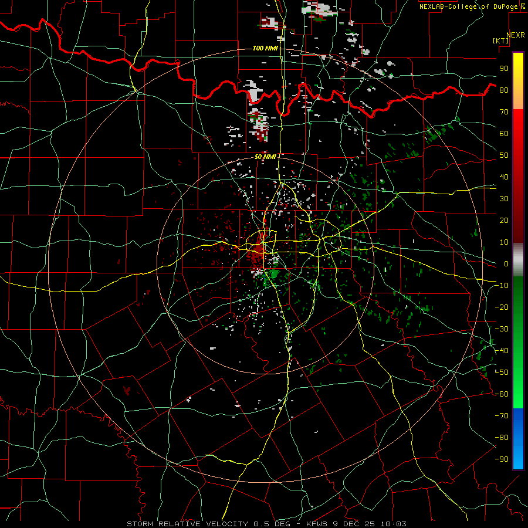Click the "50 NMI" range ring label
Viewport: 528px width, 528px height.
[265, 157]
